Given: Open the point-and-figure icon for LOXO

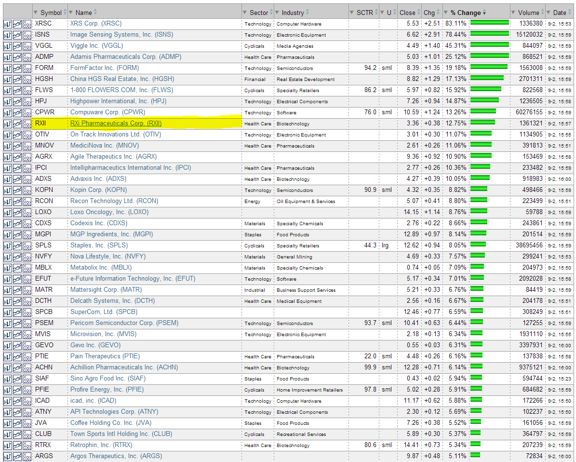Looking at the screenshot, I should [x=27, y=213].
